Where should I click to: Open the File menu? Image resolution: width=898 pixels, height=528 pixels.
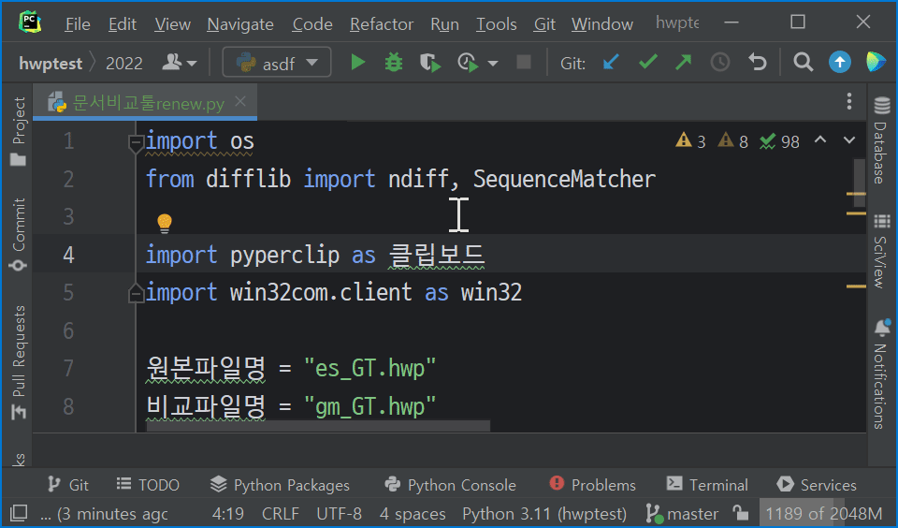78,24
